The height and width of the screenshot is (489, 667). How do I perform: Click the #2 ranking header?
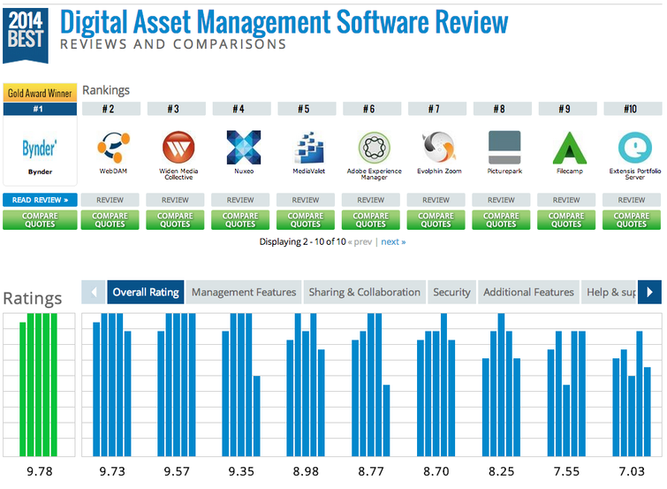[x=111, y=109]
